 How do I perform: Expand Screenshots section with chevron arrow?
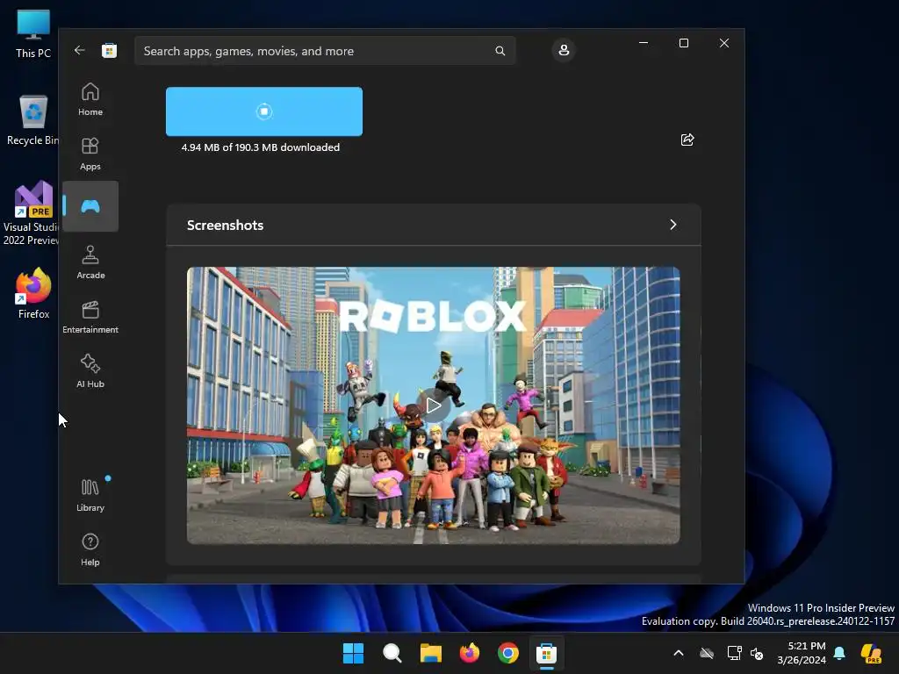coord(673,225)
